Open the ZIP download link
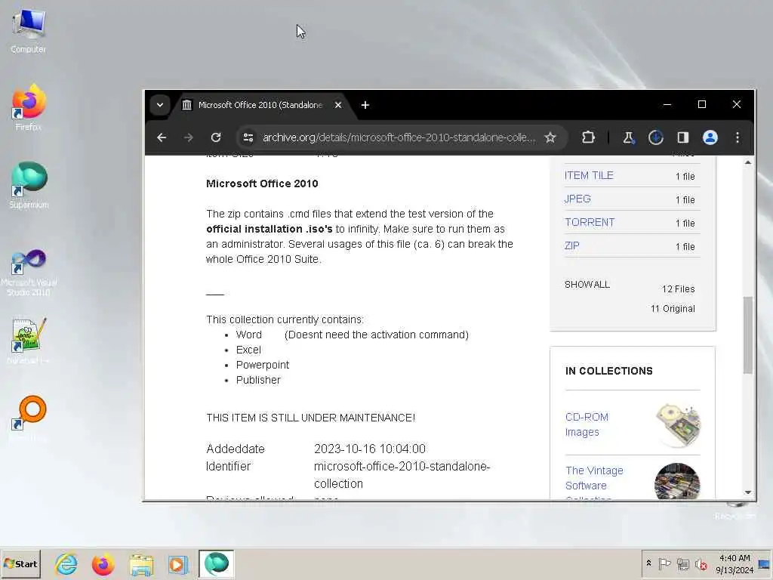Screen dimensions: 773x580 572,245
